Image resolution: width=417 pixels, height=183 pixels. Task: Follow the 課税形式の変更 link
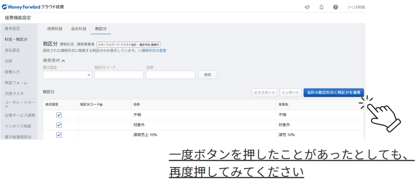click(152, 51)
